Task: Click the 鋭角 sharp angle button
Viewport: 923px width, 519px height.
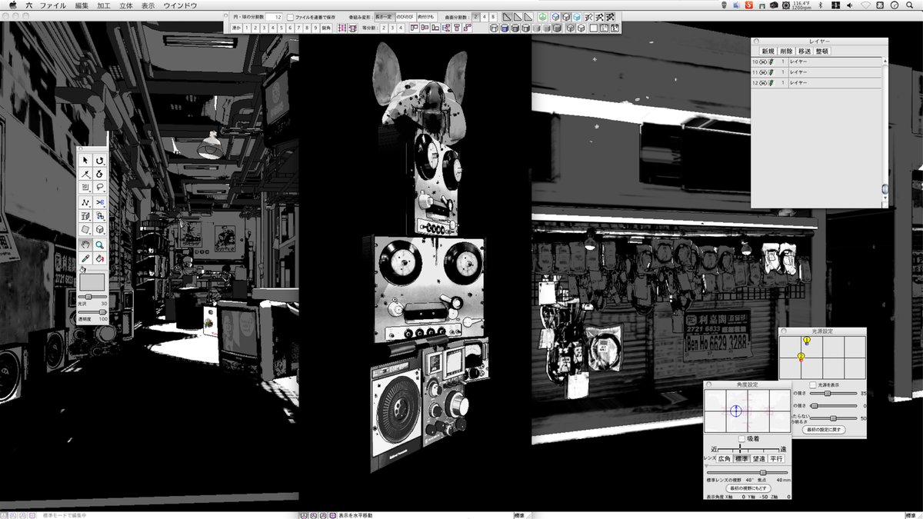Action: pos(325,28)
